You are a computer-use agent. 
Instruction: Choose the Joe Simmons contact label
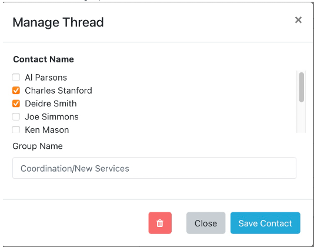click(x=52, y=117)
